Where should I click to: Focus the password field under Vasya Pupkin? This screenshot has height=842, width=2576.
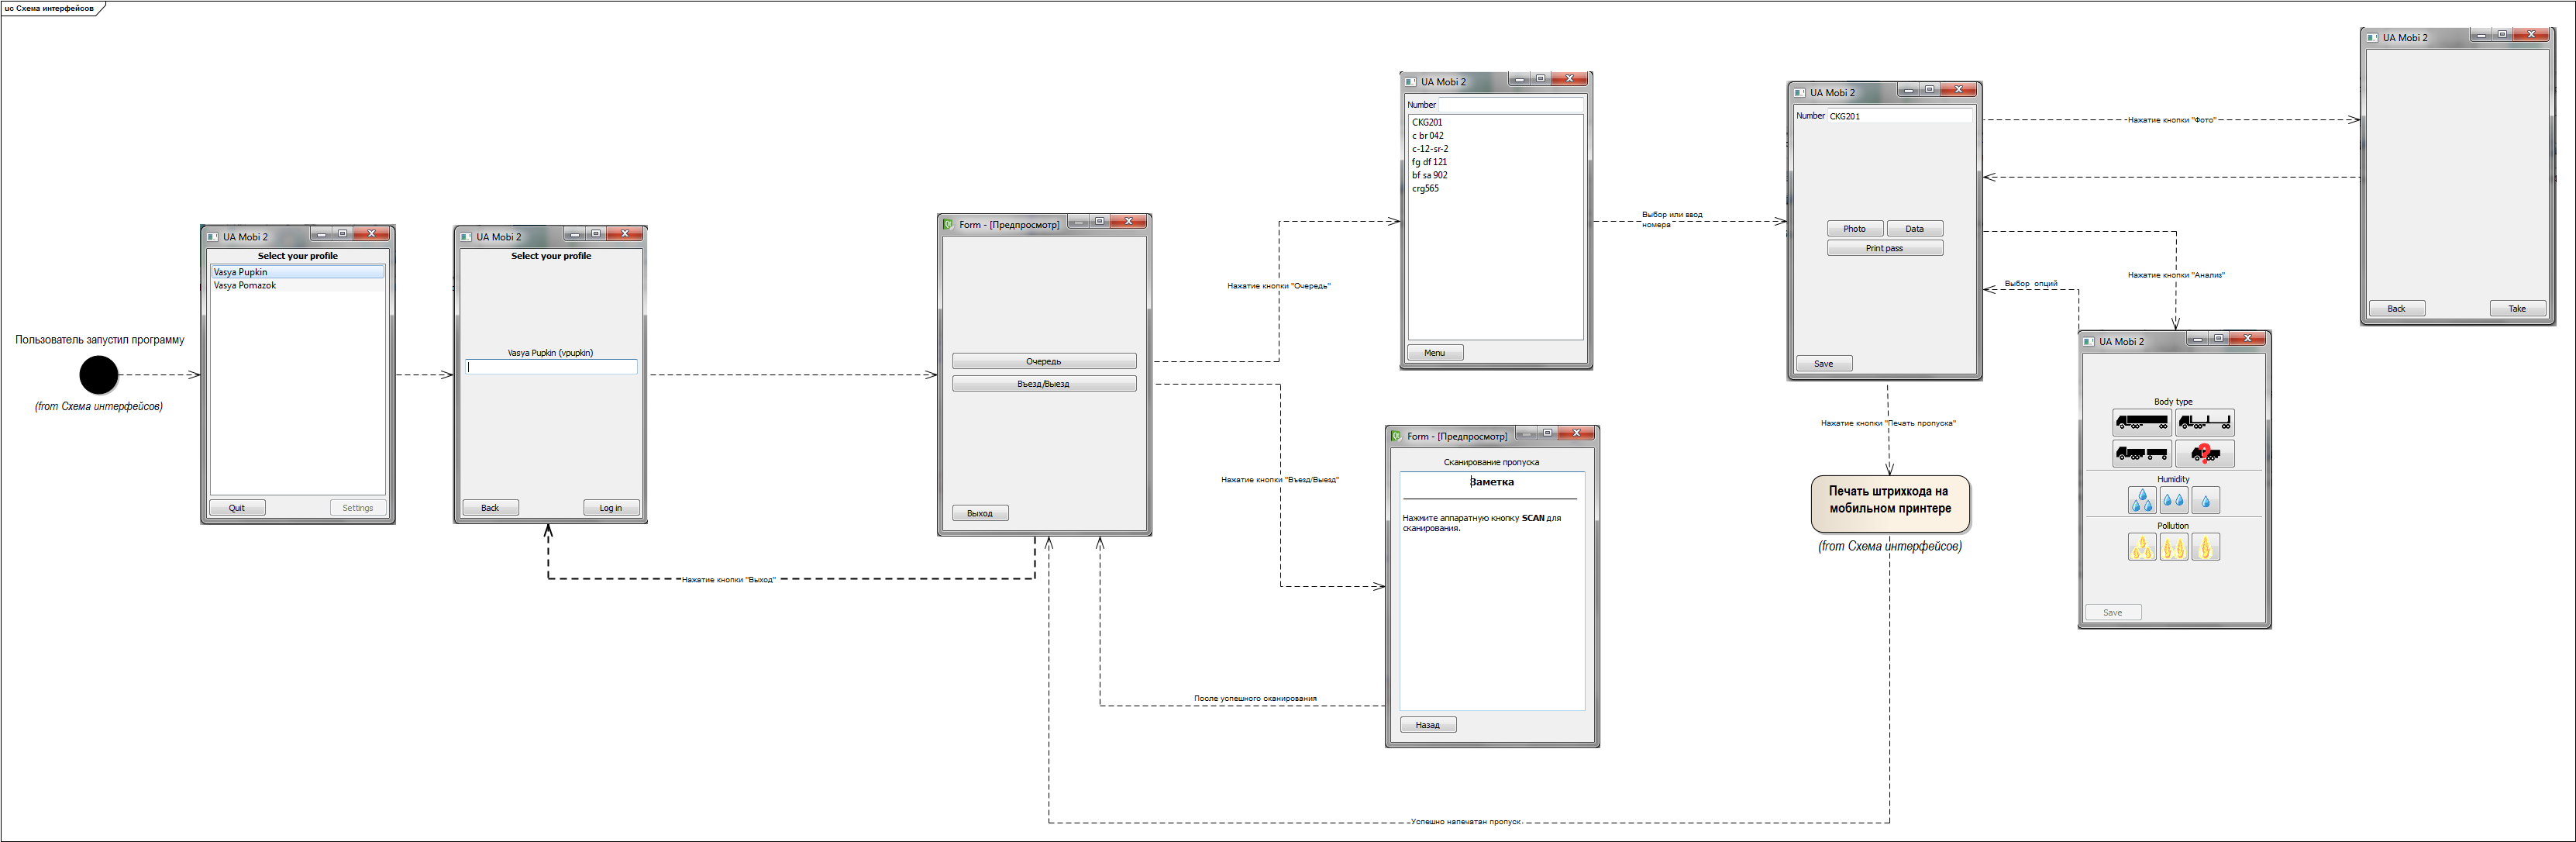(x=551, y=367)
